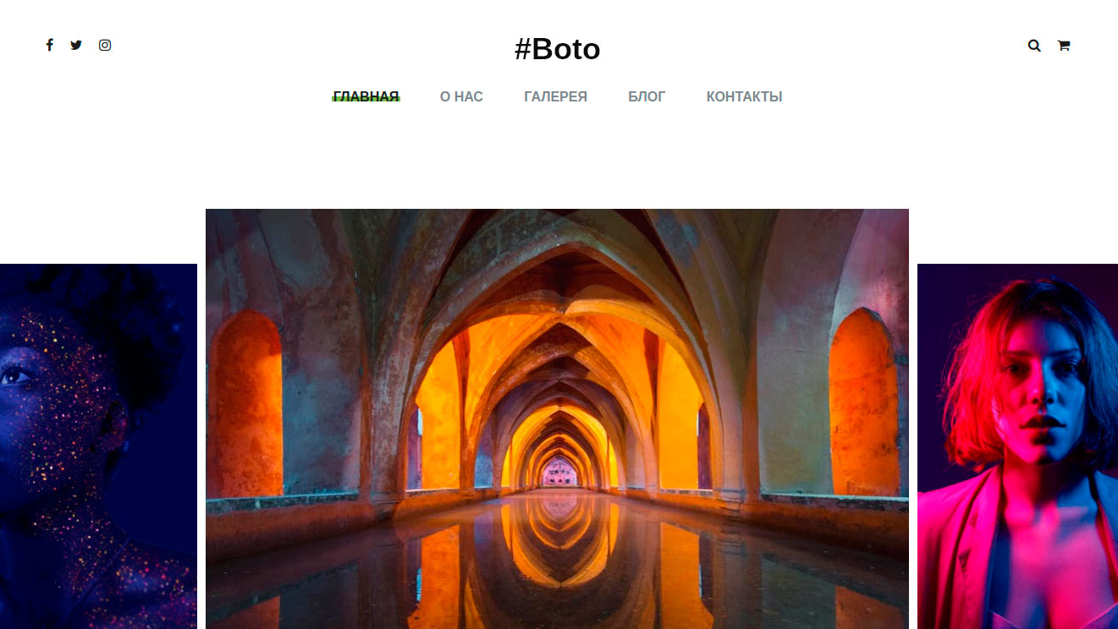The height and width of the screenshot is (629, 1118).
Task: Select the right neon-lit woman slide
Action: pyautogui.click(x=1017, y=446)
